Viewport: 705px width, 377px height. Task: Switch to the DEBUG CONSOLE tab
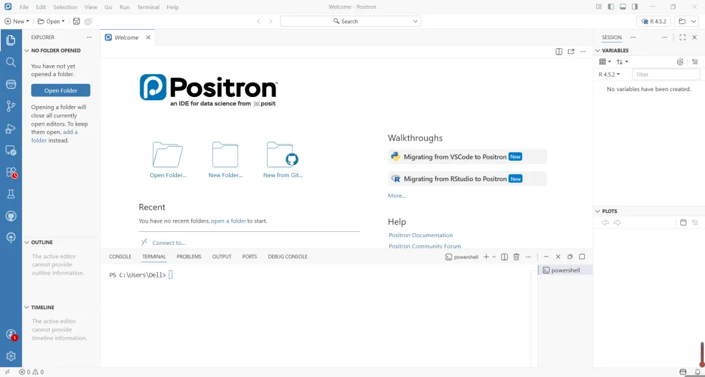[287, 257]
